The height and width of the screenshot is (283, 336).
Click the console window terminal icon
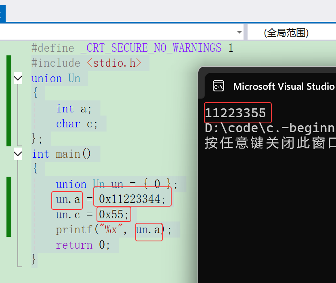218,86
